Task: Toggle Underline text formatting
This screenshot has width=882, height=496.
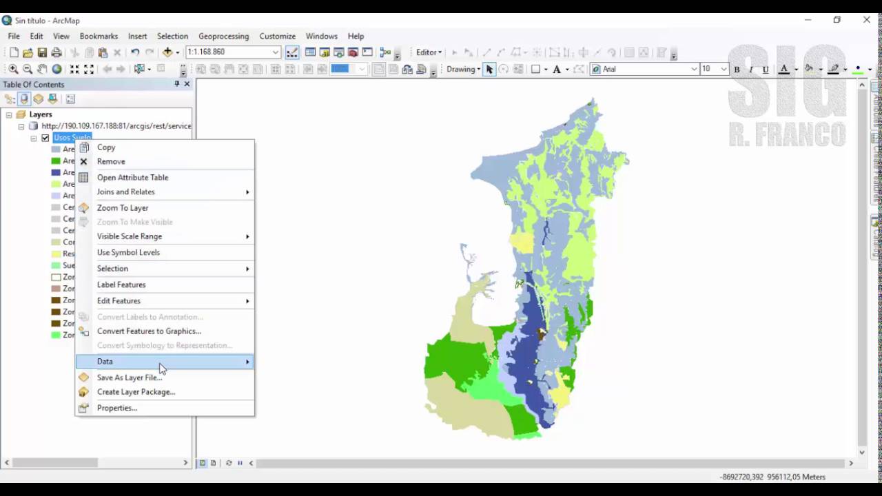Action: [766, 69]
